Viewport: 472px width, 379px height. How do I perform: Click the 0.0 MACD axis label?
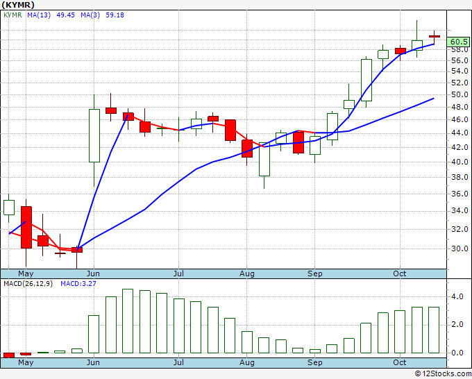pyautogui.click(x=457, y=353)
